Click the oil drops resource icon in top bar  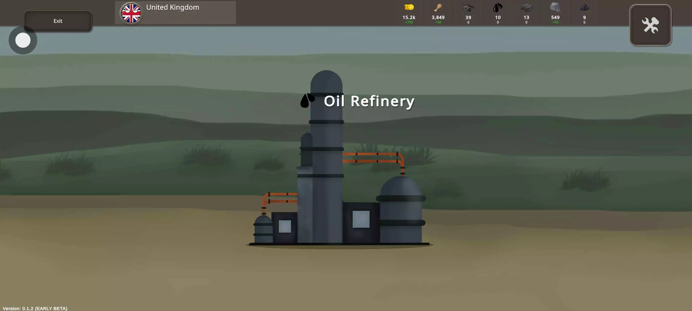click(x=498, y=7)
